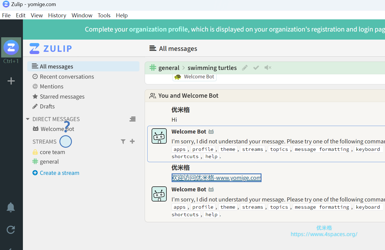Click the pencil edit topic icon

(x=245, y=68)
